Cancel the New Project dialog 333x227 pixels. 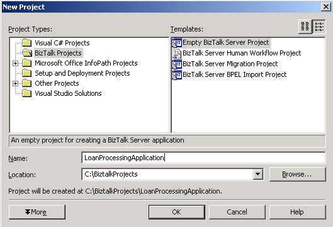[x=237, y=212]
